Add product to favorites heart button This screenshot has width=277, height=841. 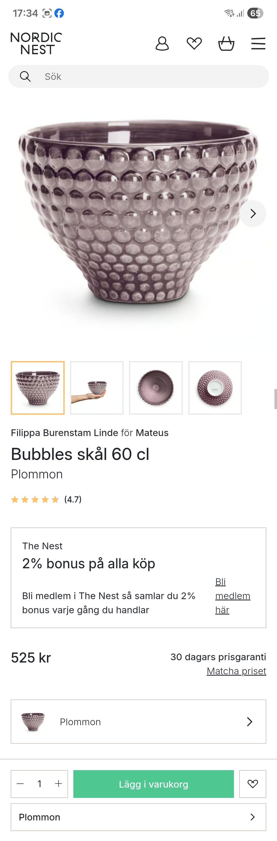pyautogui.click(x=252, y=784)
